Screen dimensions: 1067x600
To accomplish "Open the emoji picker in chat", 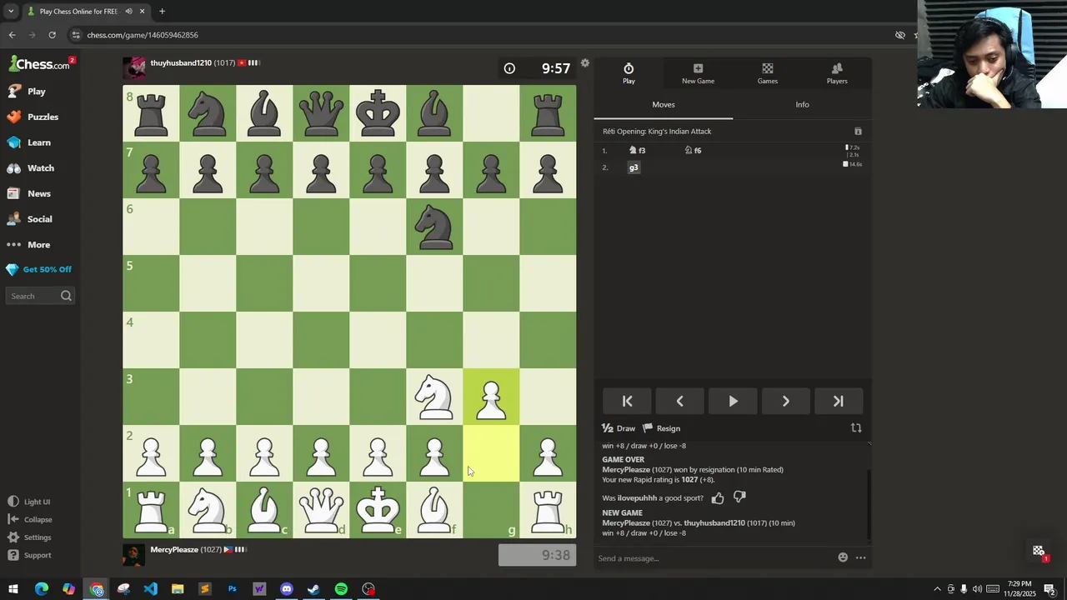I will click(843, 557).
